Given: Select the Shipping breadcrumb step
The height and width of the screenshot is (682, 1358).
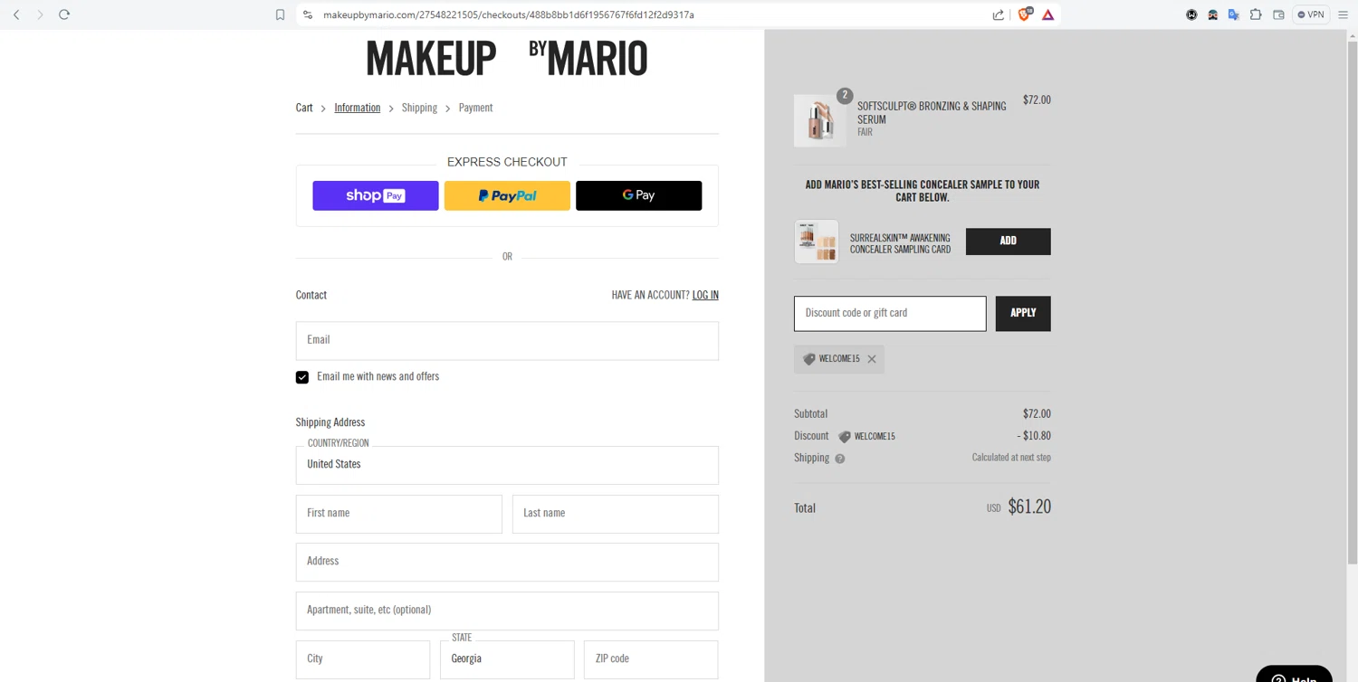Looking at the screenshot, I should 419,108.
